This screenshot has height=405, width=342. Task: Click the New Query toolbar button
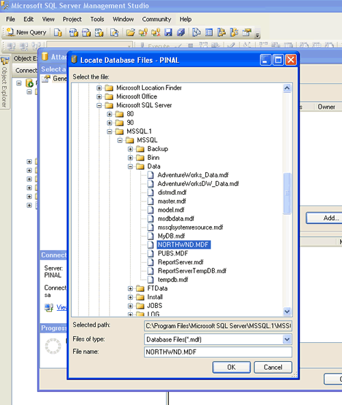[x=27, y=32]
